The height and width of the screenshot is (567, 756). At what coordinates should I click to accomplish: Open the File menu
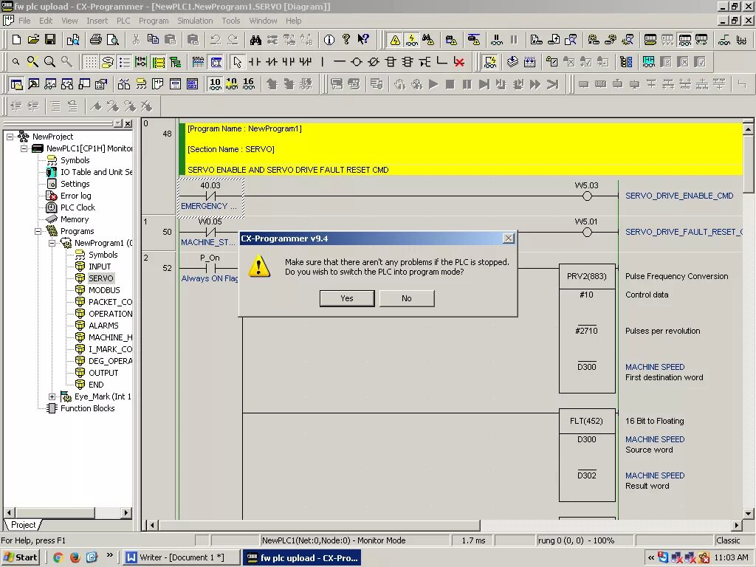24,21
